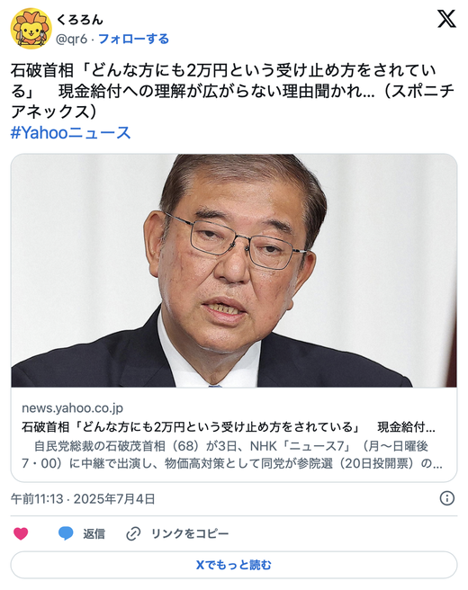Open the くろろん lion profile avatar
The height and width of the screenshot is (590, 468).
click(31, 28)
